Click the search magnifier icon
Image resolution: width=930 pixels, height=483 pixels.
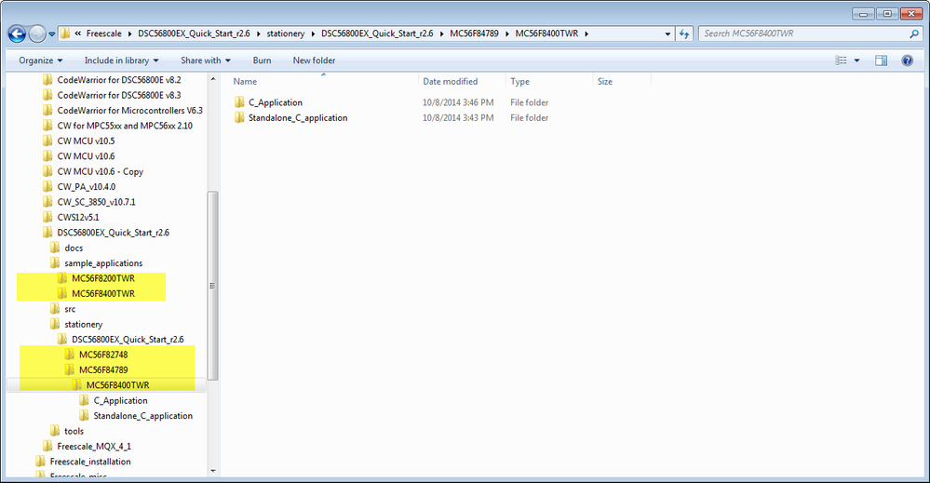click(914, 34)
